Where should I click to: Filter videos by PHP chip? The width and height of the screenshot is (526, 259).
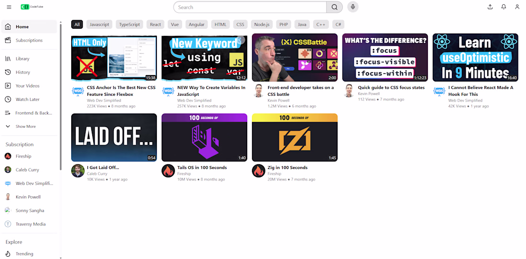pyautogui.click(x=284, y=24)
